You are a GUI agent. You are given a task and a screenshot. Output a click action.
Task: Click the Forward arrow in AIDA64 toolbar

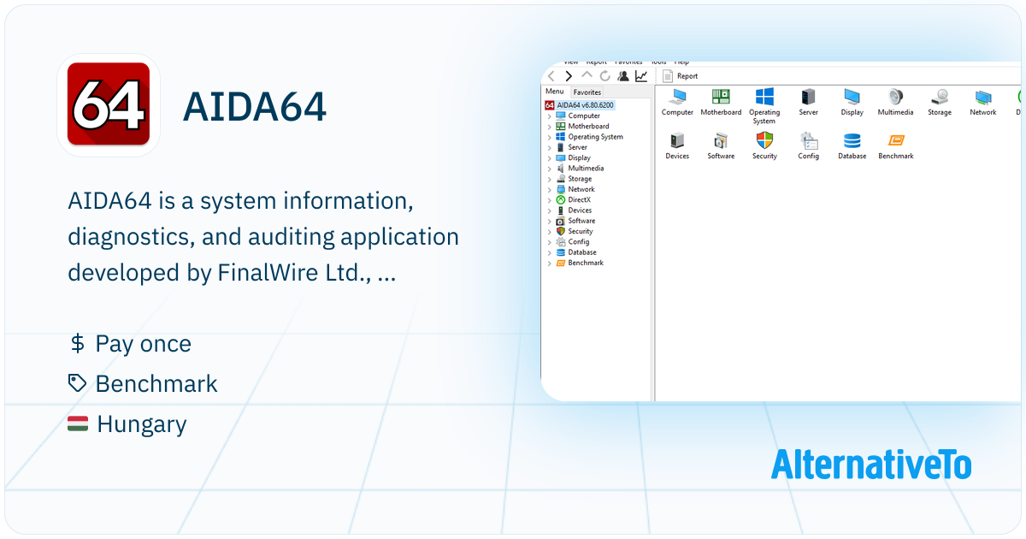(x=569, y=76)
